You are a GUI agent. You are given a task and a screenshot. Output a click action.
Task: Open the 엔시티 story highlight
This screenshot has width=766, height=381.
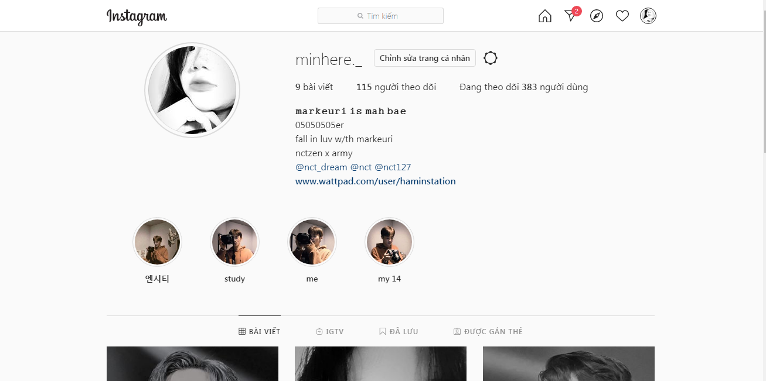(157, 242)
